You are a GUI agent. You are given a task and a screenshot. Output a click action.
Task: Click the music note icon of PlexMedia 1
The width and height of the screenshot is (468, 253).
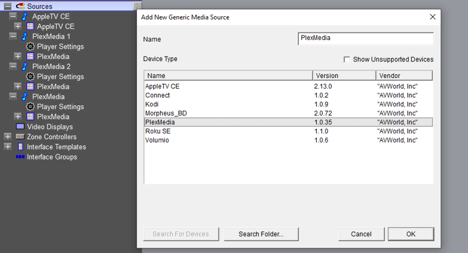pyautogui.click(x=25, y=36)
